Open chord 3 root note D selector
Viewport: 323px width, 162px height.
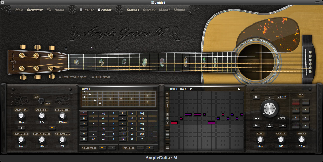click(93, 118)
